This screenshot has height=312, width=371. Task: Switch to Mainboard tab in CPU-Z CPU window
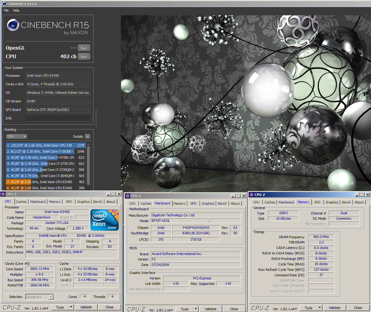38,202
